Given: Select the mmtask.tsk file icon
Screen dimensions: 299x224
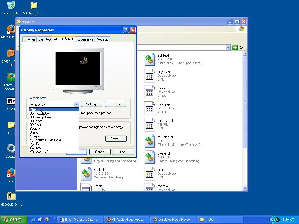Looking at the screenshot, I should point(149,125).
